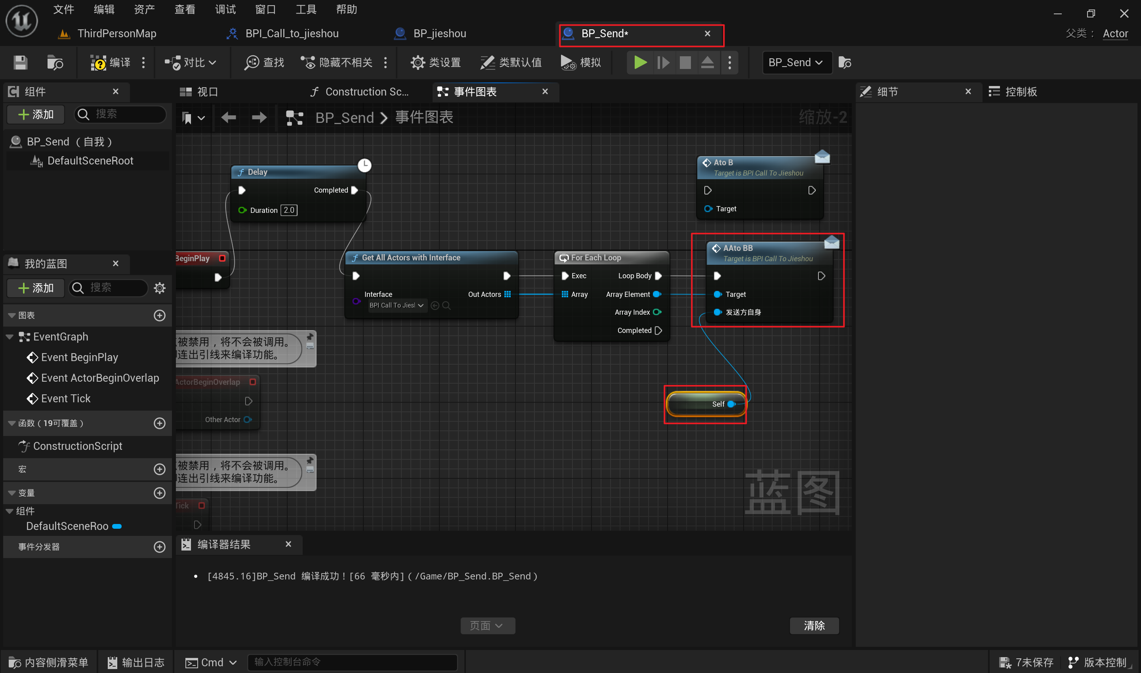Open the 调试 menu

[225, 9]
